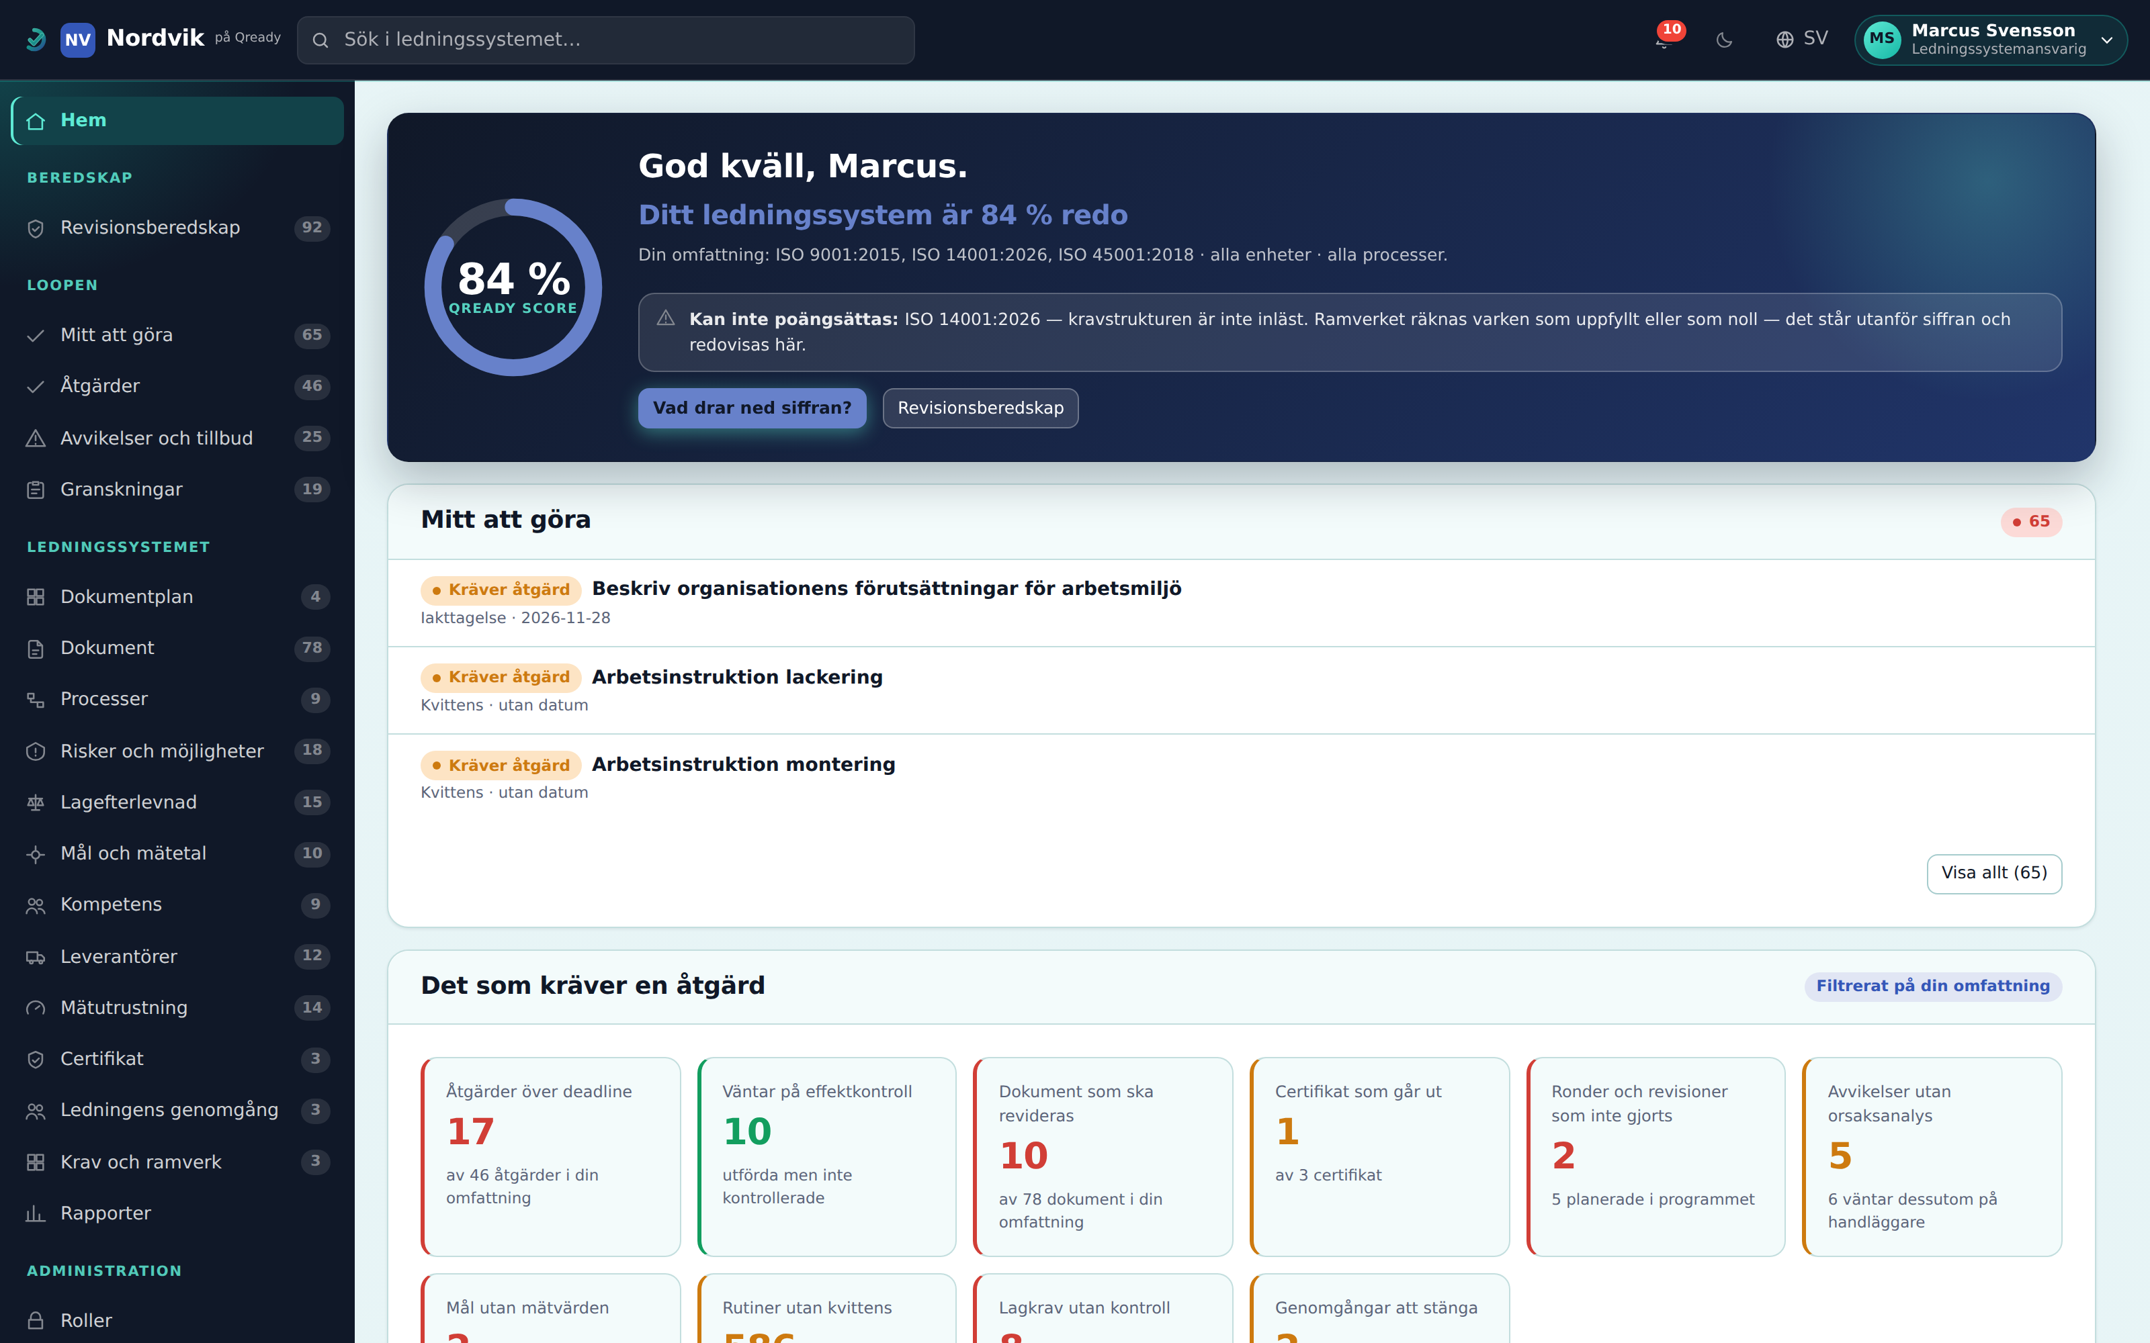2150x1343 pixels.
Task: Open Mål och mätetal target icon
Action: 36,854
